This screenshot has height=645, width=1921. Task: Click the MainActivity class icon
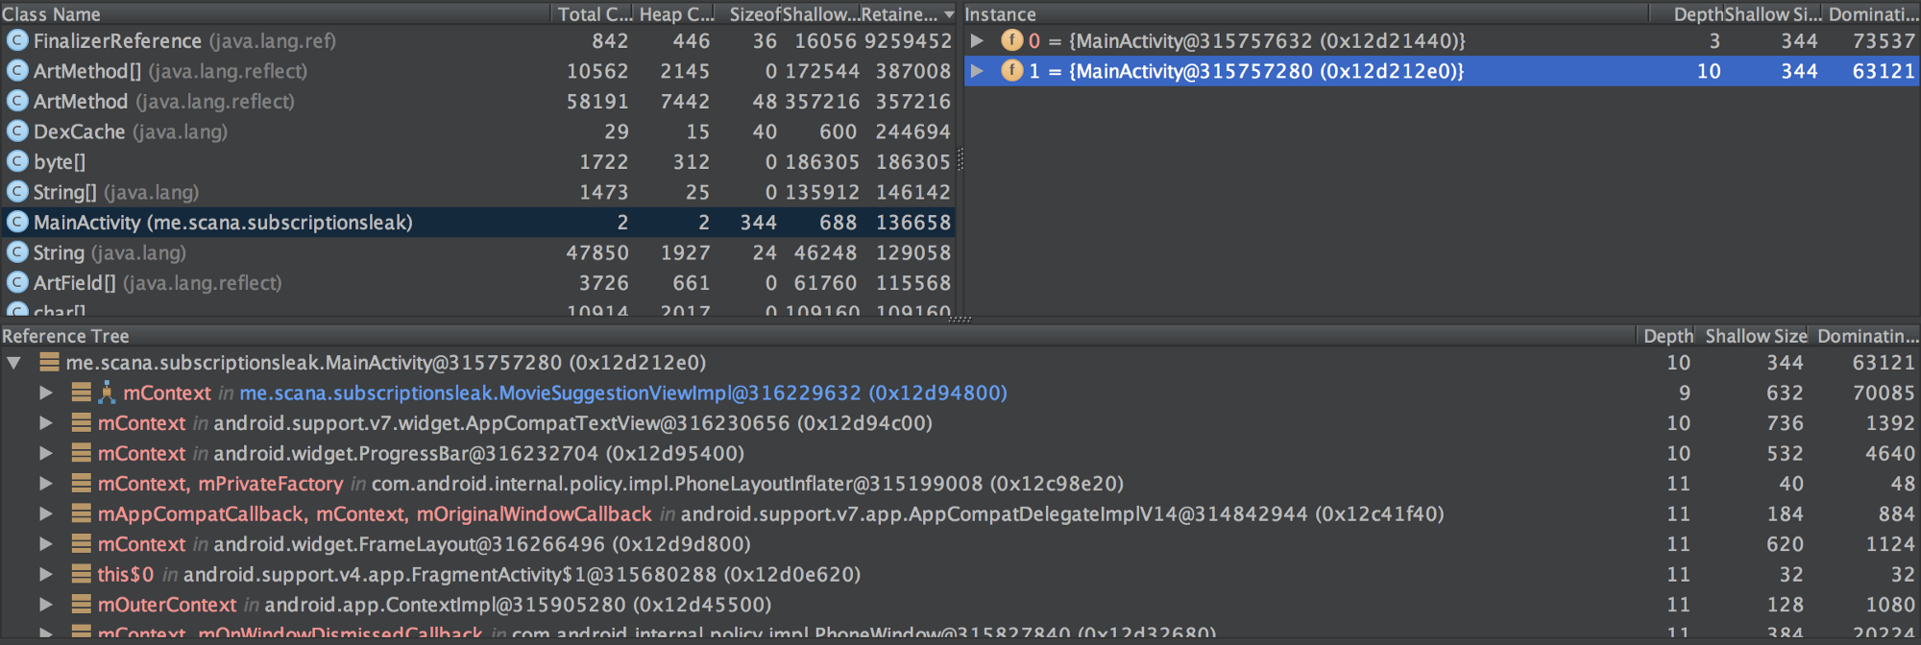click(17, 223)
